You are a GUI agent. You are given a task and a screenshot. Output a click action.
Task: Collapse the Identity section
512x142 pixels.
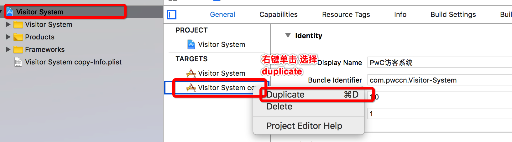[x=288, y=36]
